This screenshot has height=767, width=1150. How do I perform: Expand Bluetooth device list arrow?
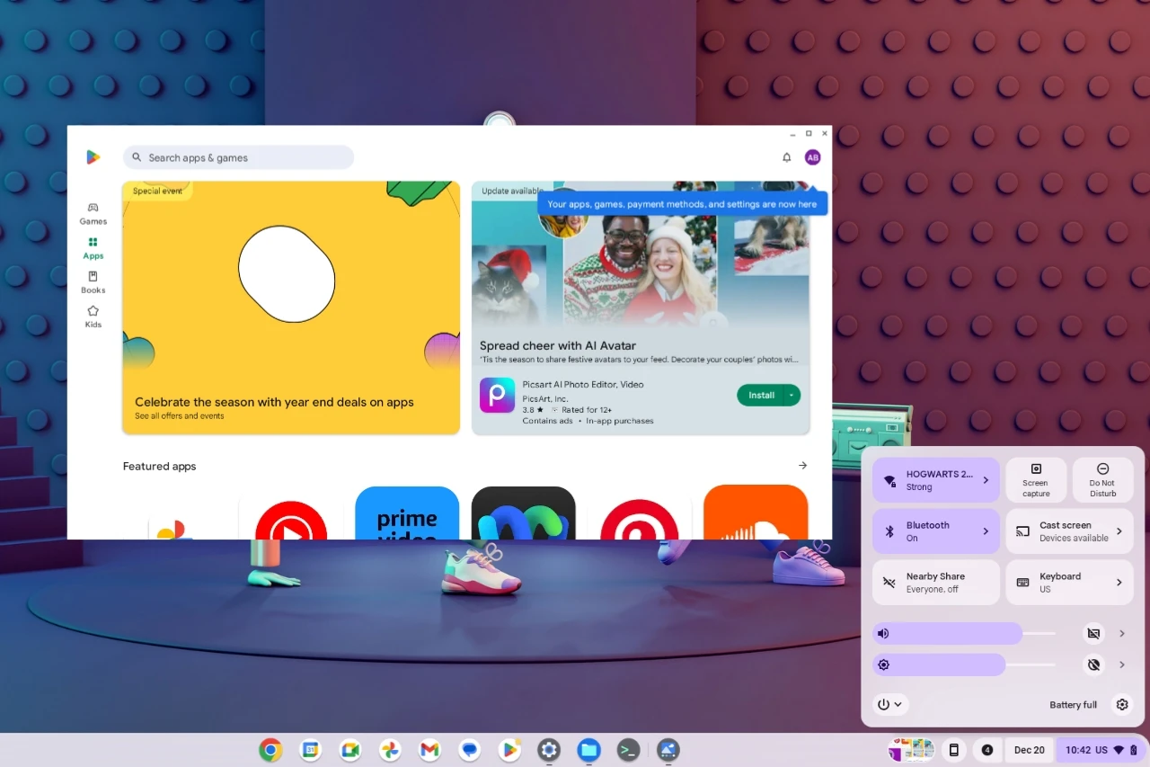click(986, 531)
